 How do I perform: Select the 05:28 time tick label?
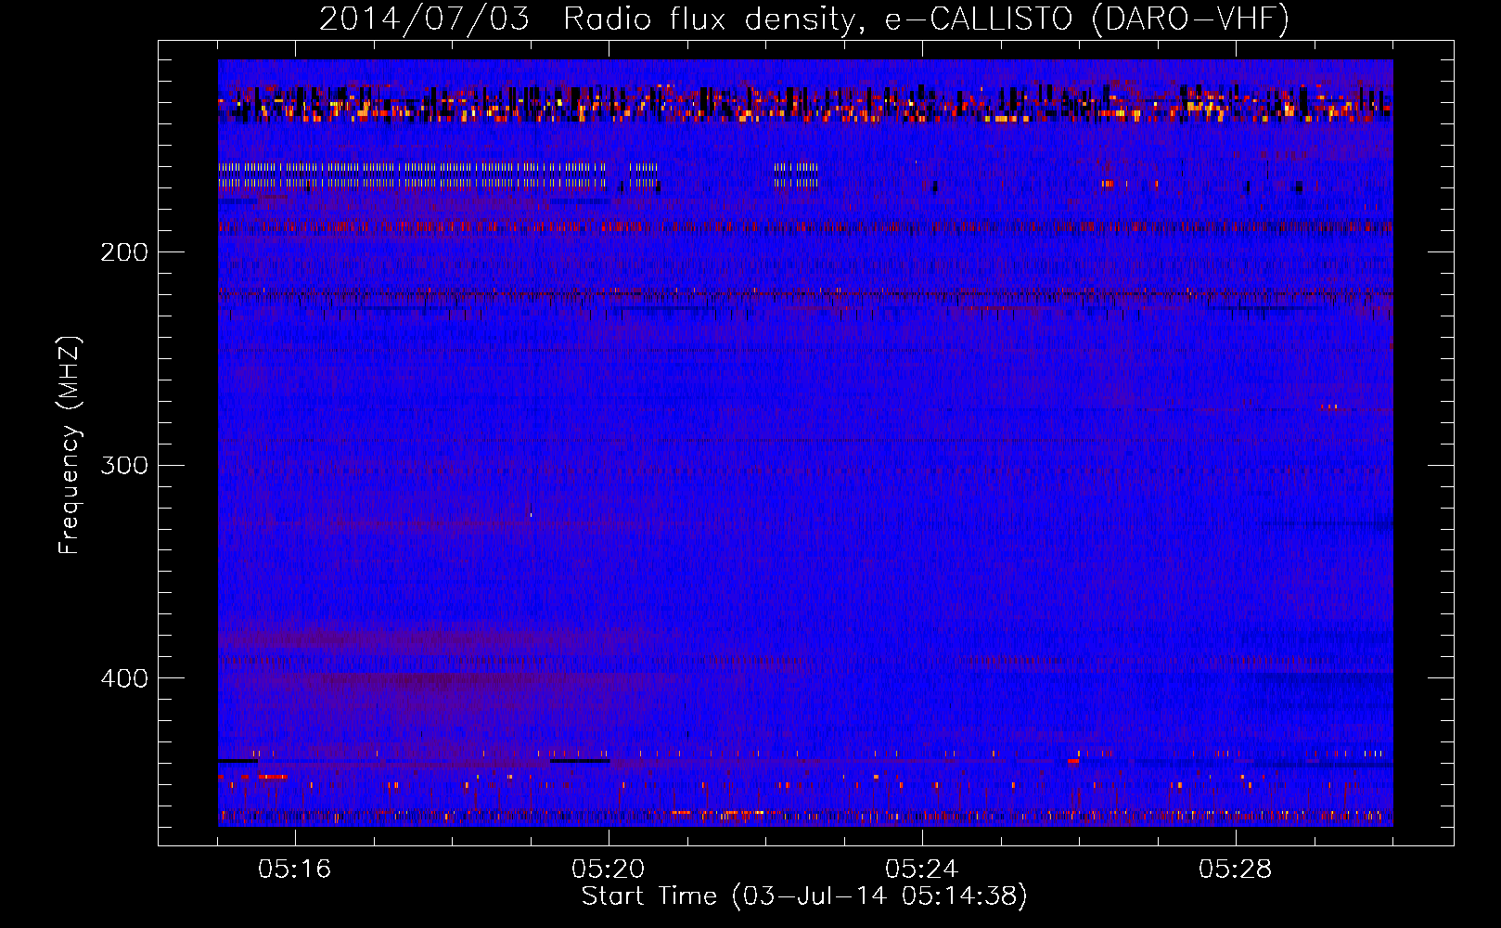tap(1236, 870)
